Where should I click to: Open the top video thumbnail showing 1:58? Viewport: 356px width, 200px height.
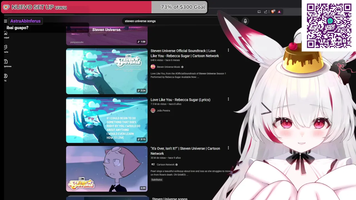pyautogui.click(x=107, y=36)
